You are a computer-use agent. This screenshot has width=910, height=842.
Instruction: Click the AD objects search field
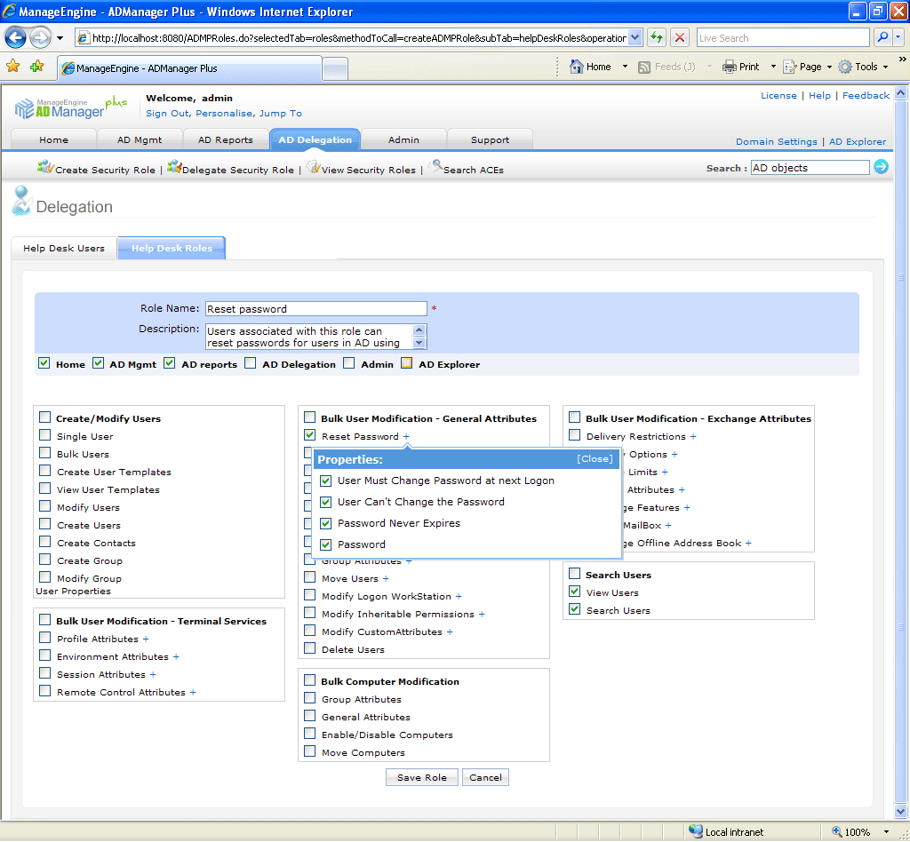[810, 168]
